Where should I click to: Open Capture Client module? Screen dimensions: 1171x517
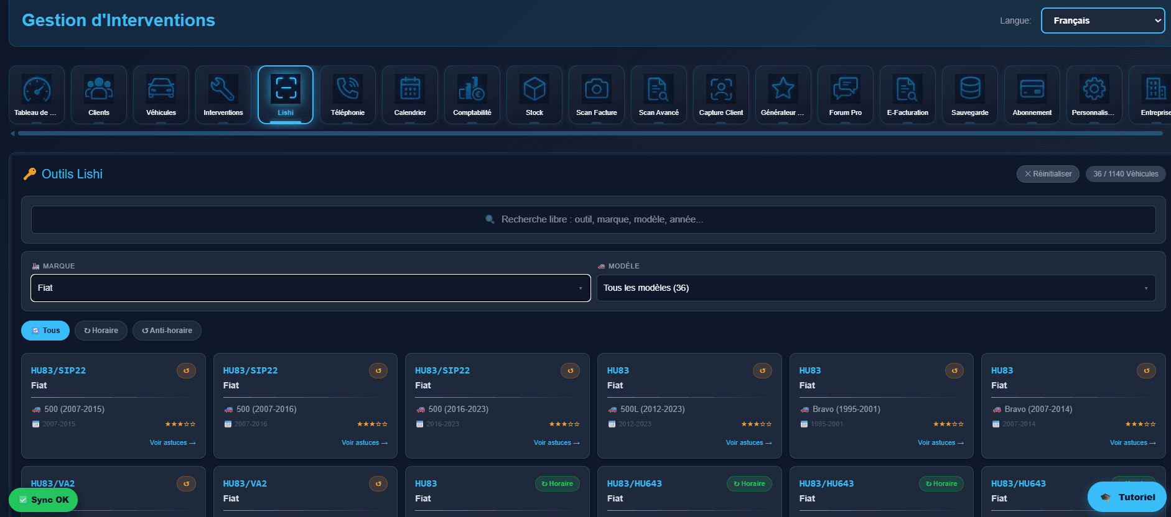click(x=721, y=94)
